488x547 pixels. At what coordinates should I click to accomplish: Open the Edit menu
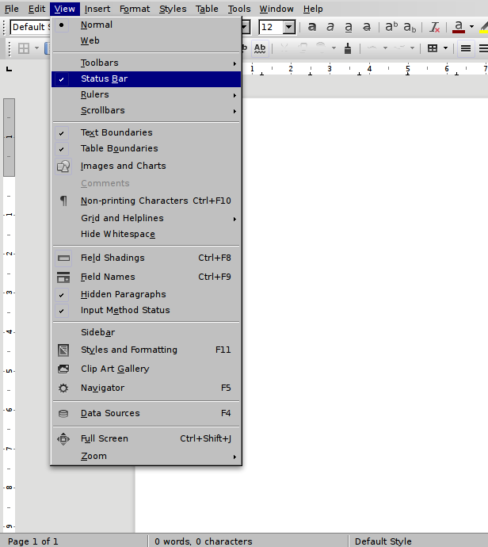pyautogui.click(x=36, y=9)
